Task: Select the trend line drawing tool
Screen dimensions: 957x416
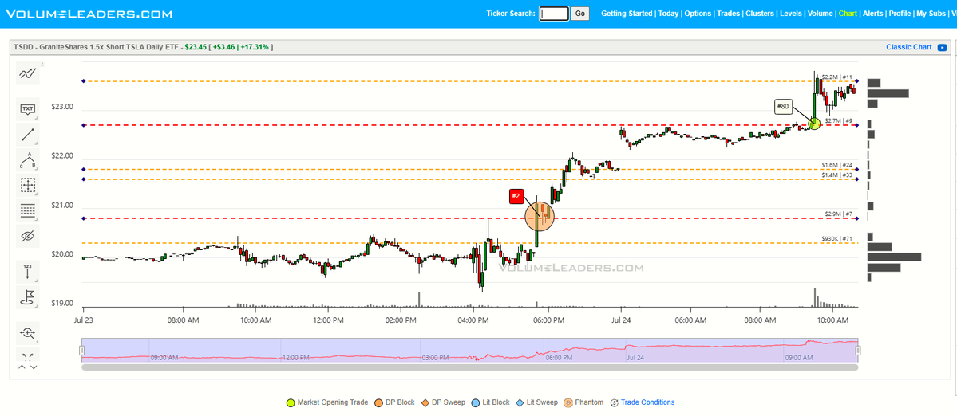Action: click(x=27, y=135)
